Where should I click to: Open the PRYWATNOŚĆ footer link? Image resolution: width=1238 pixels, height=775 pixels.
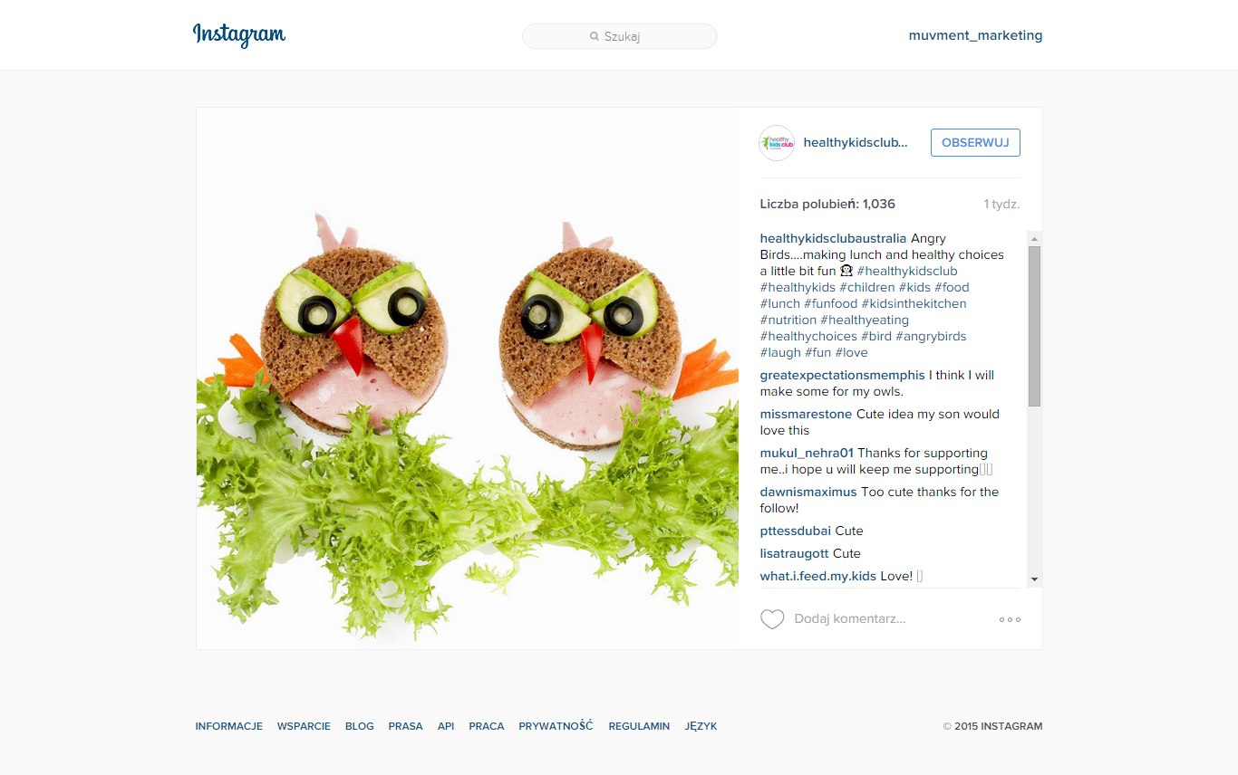[x=556, y=726]
